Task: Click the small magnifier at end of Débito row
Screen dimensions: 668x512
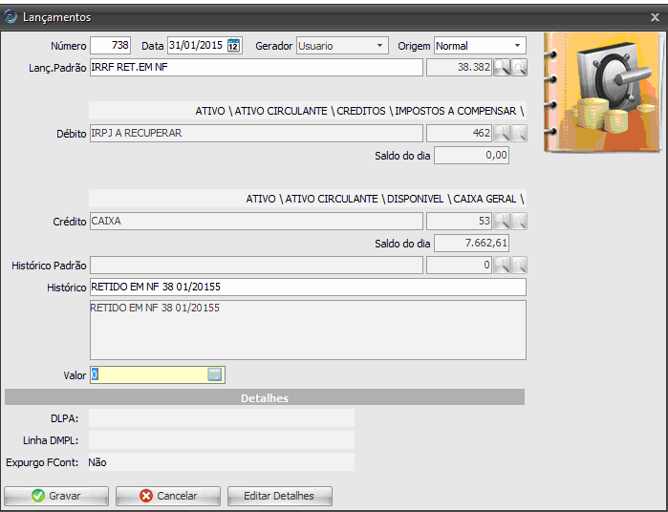Action: point(519,134)
